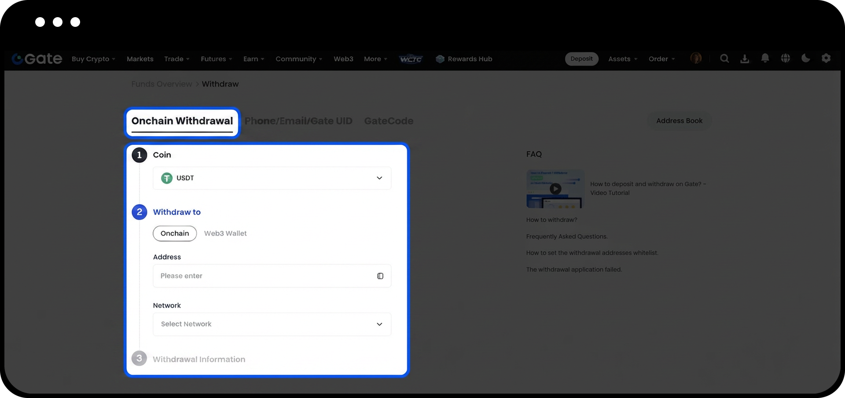Toggle dark mode moon icon

pos(805,59)
